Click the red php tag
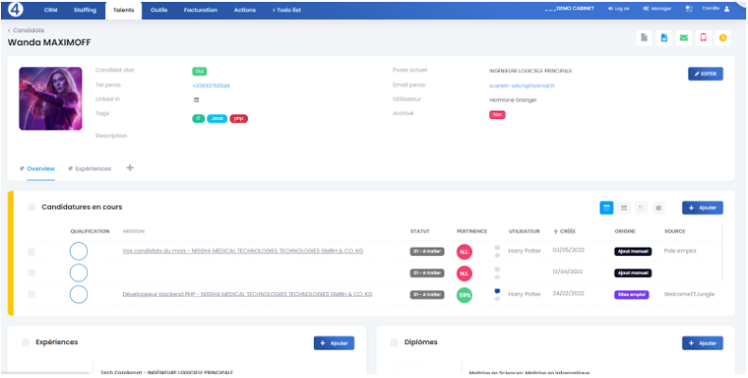Viewport: 748px width, 378px height. tap(238, 118)
